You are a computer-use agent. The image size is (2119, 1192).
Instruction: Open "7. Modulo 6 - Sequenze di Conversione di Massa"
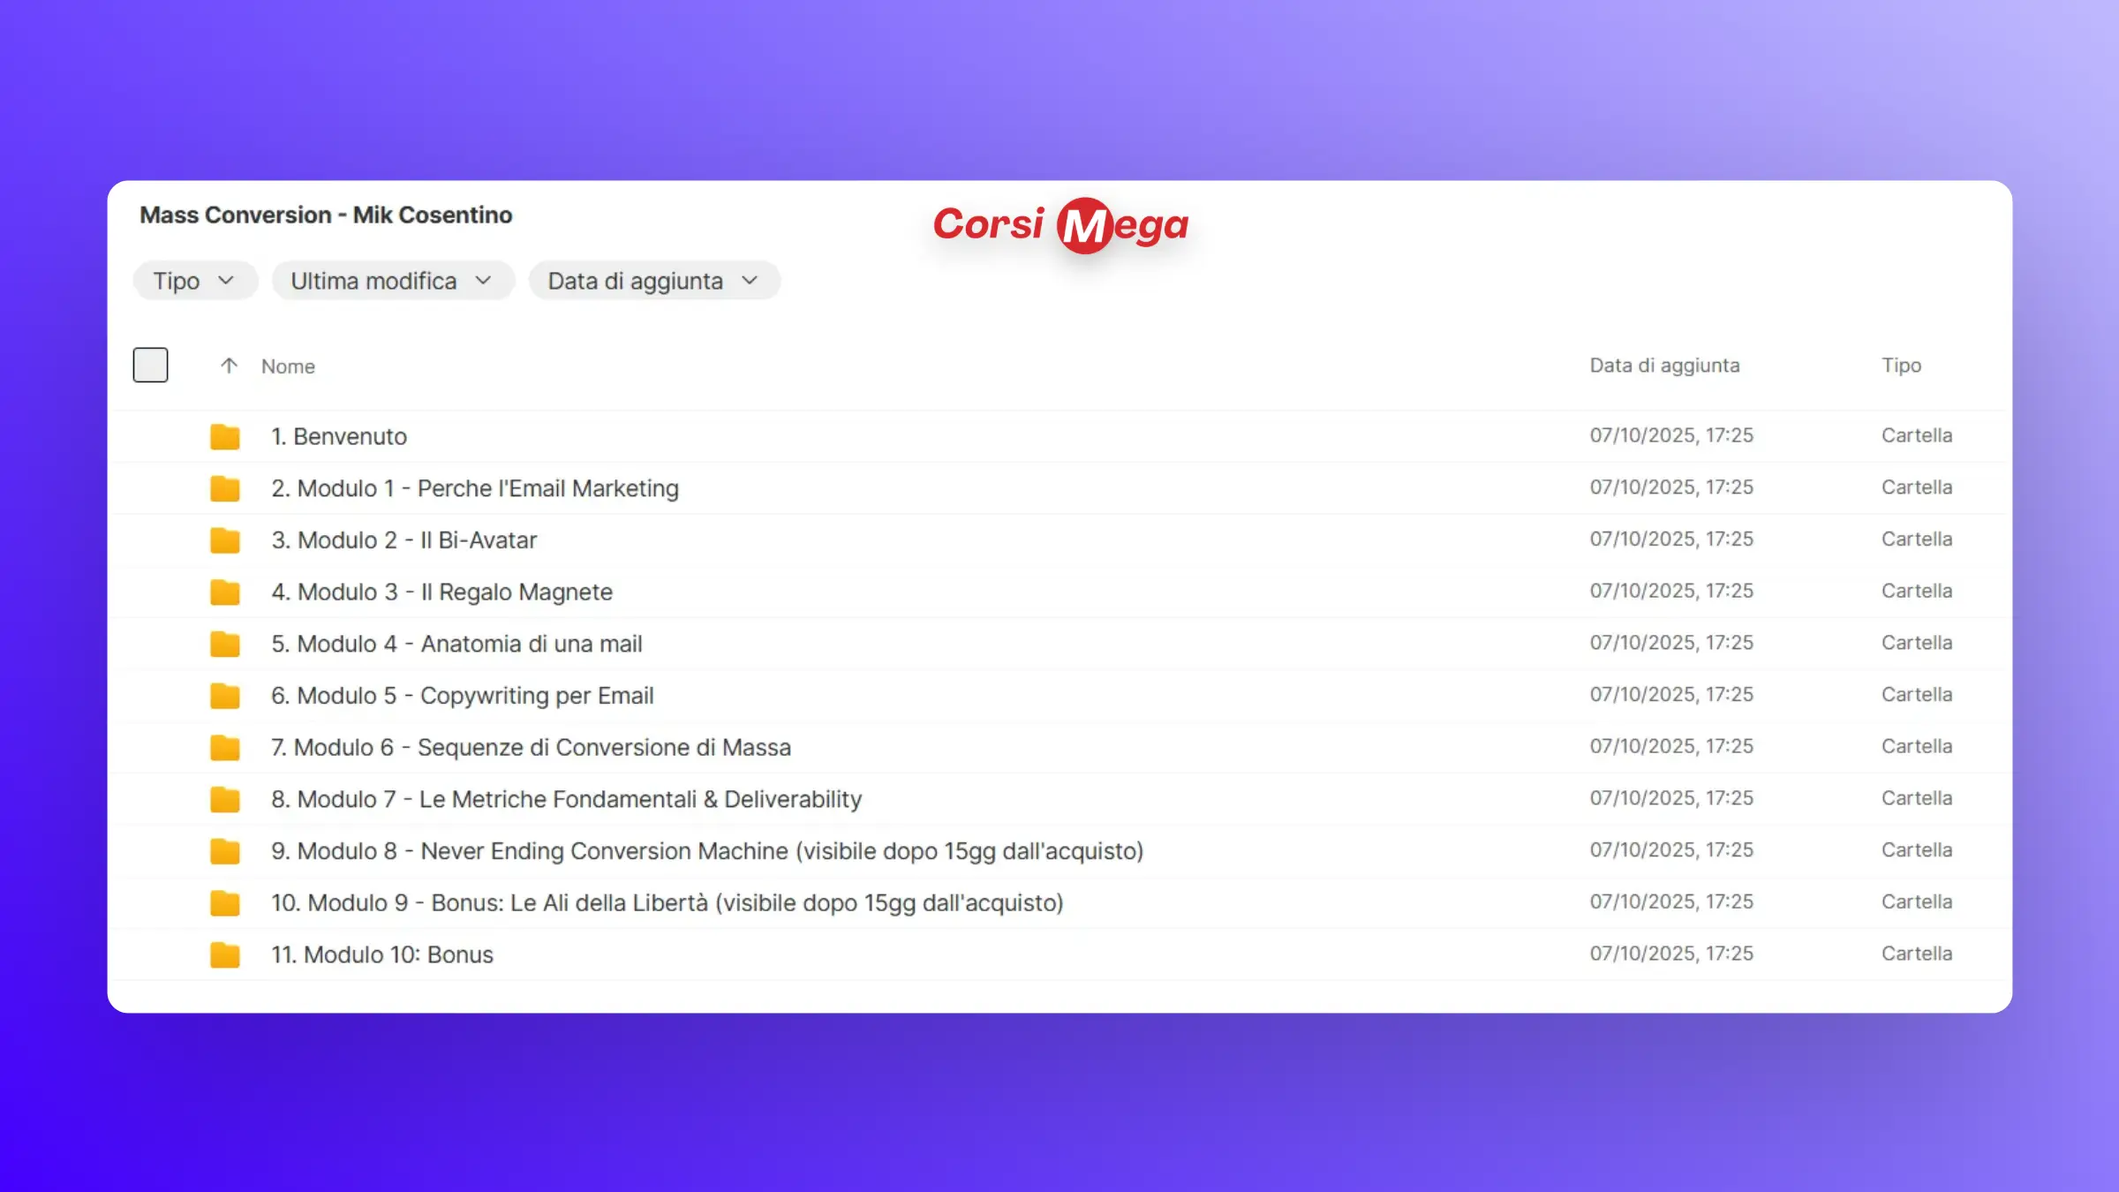point(531,748)
